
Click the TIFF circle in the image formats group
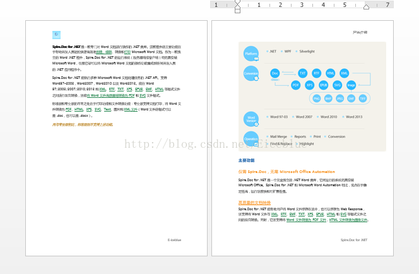coord(363,98)
